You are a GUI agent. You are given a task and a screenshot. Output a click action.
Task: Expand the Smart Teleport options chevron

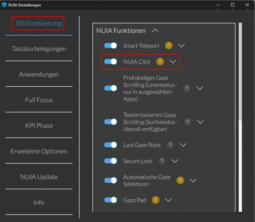click(x=182, y=46)
